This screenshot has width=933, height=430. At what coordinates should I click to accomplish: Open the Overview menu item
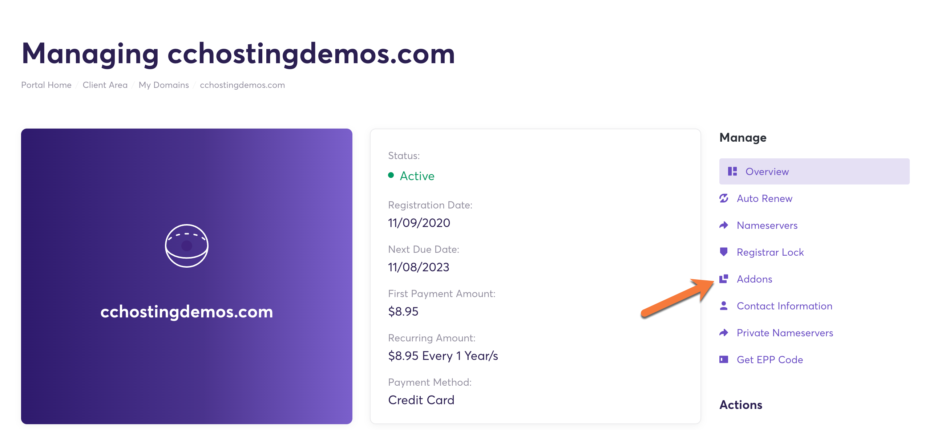click(x=767, y=171)
